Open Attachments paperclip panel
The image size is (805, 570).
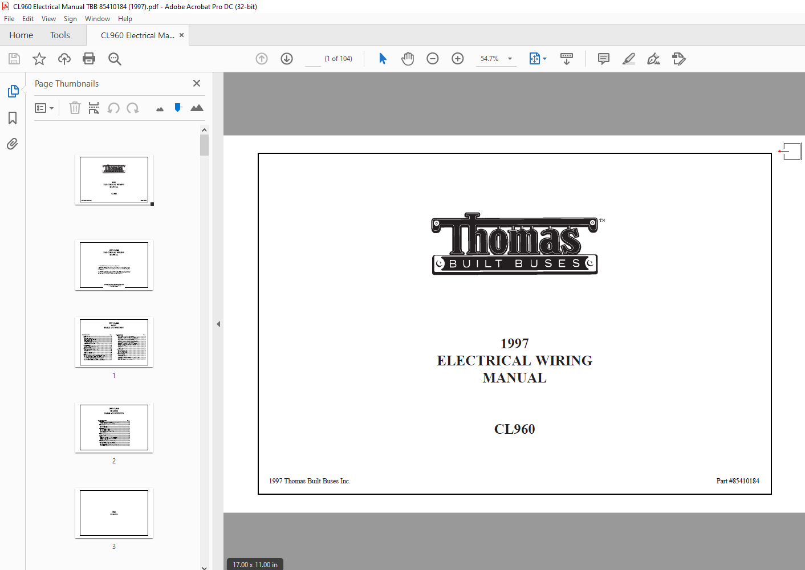pyautogui.click(x=13, y=144)
